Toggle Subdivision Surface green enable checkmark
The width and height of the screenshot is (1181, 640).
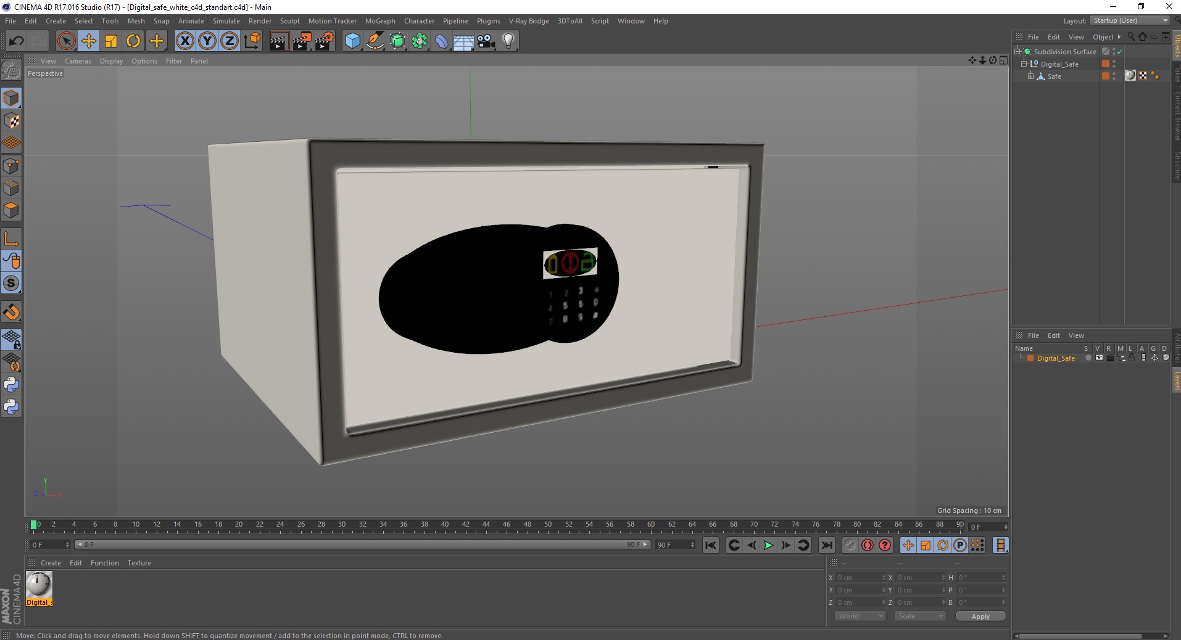point(1120,52)
